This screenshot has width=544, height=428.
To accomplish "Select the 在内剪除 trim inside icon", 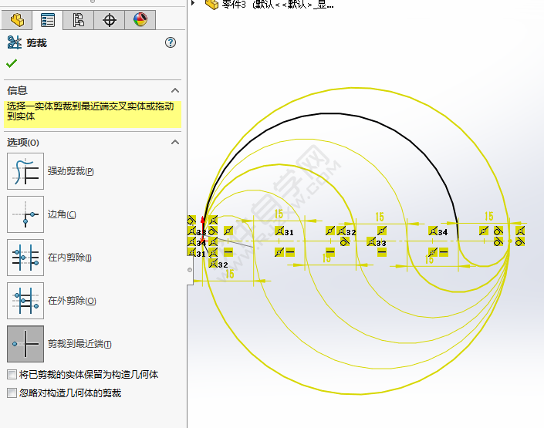I will pyautogui.click(x=25, y=258).
